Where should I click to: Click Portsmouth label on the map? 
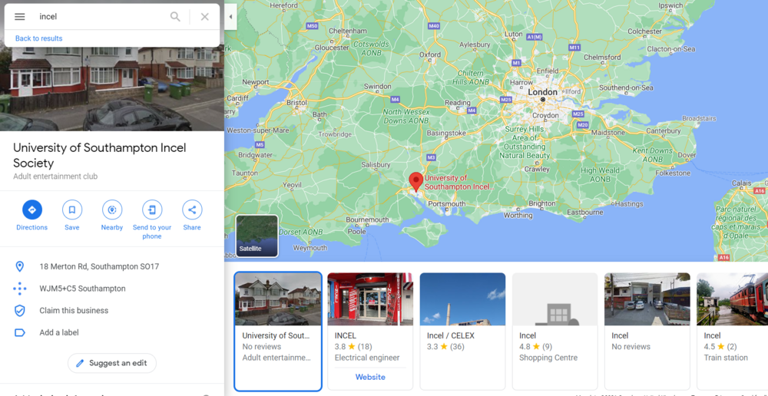(447, 203)
